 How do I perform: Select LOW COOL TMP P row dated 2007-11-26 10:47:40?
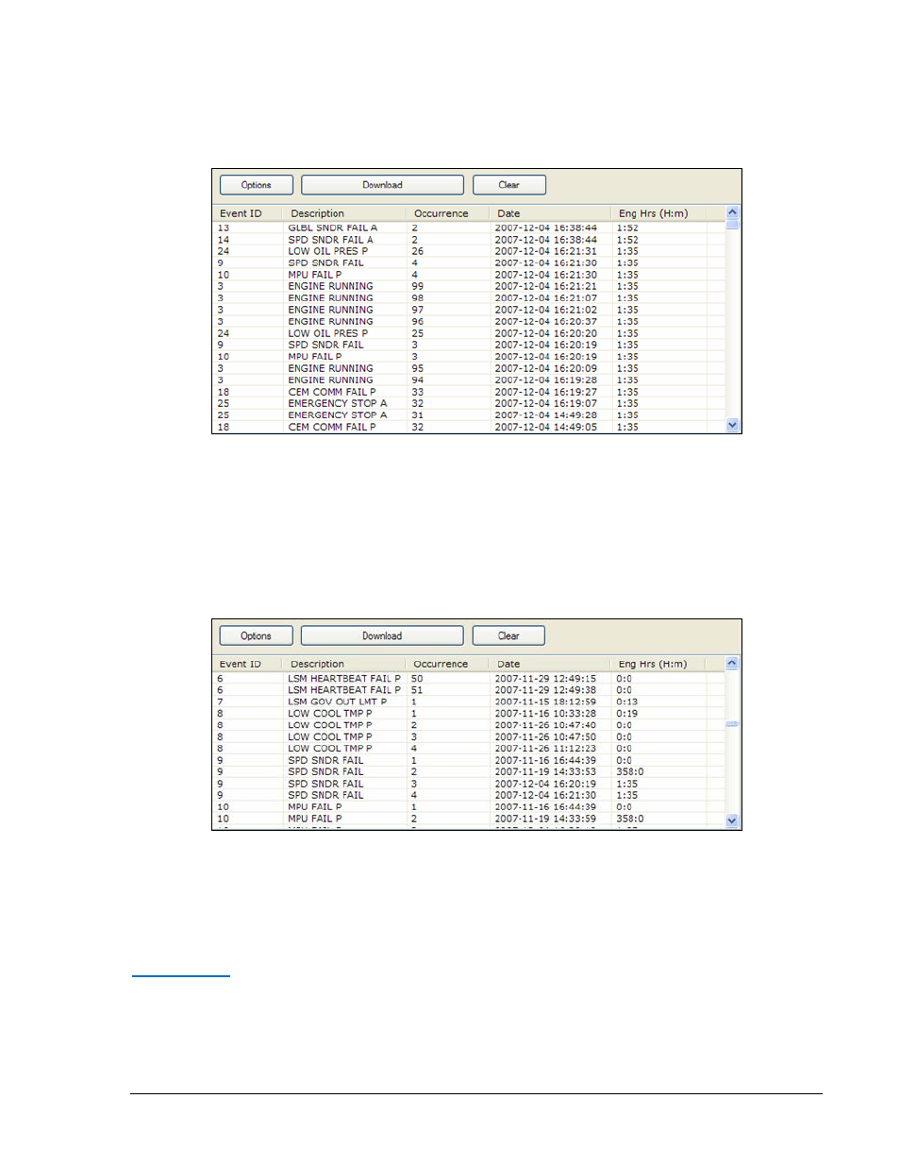[x=470, y=725]
